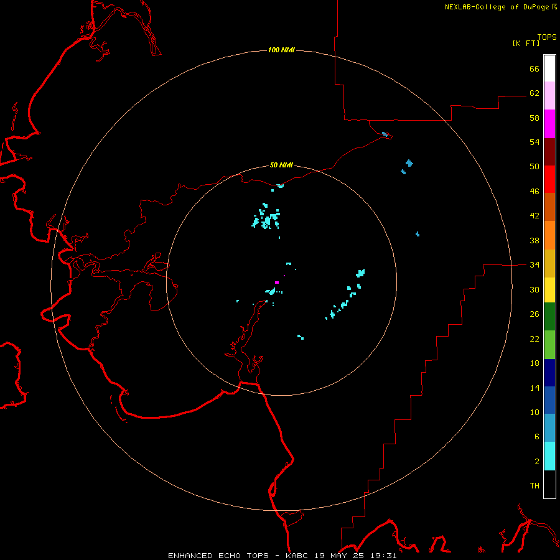Click the TH threshold label
Image resolution: width=560 pixels, height=560 pixels.
click(534, 486)
